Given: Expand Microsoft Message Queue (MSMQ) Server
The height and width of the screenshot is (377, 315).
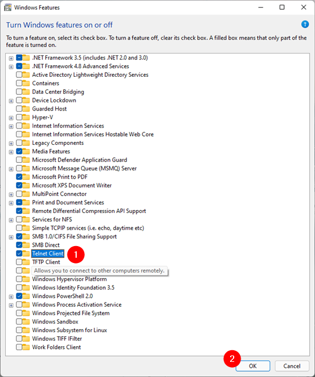Looking at the screenshot, I should (x=11, y=169).
